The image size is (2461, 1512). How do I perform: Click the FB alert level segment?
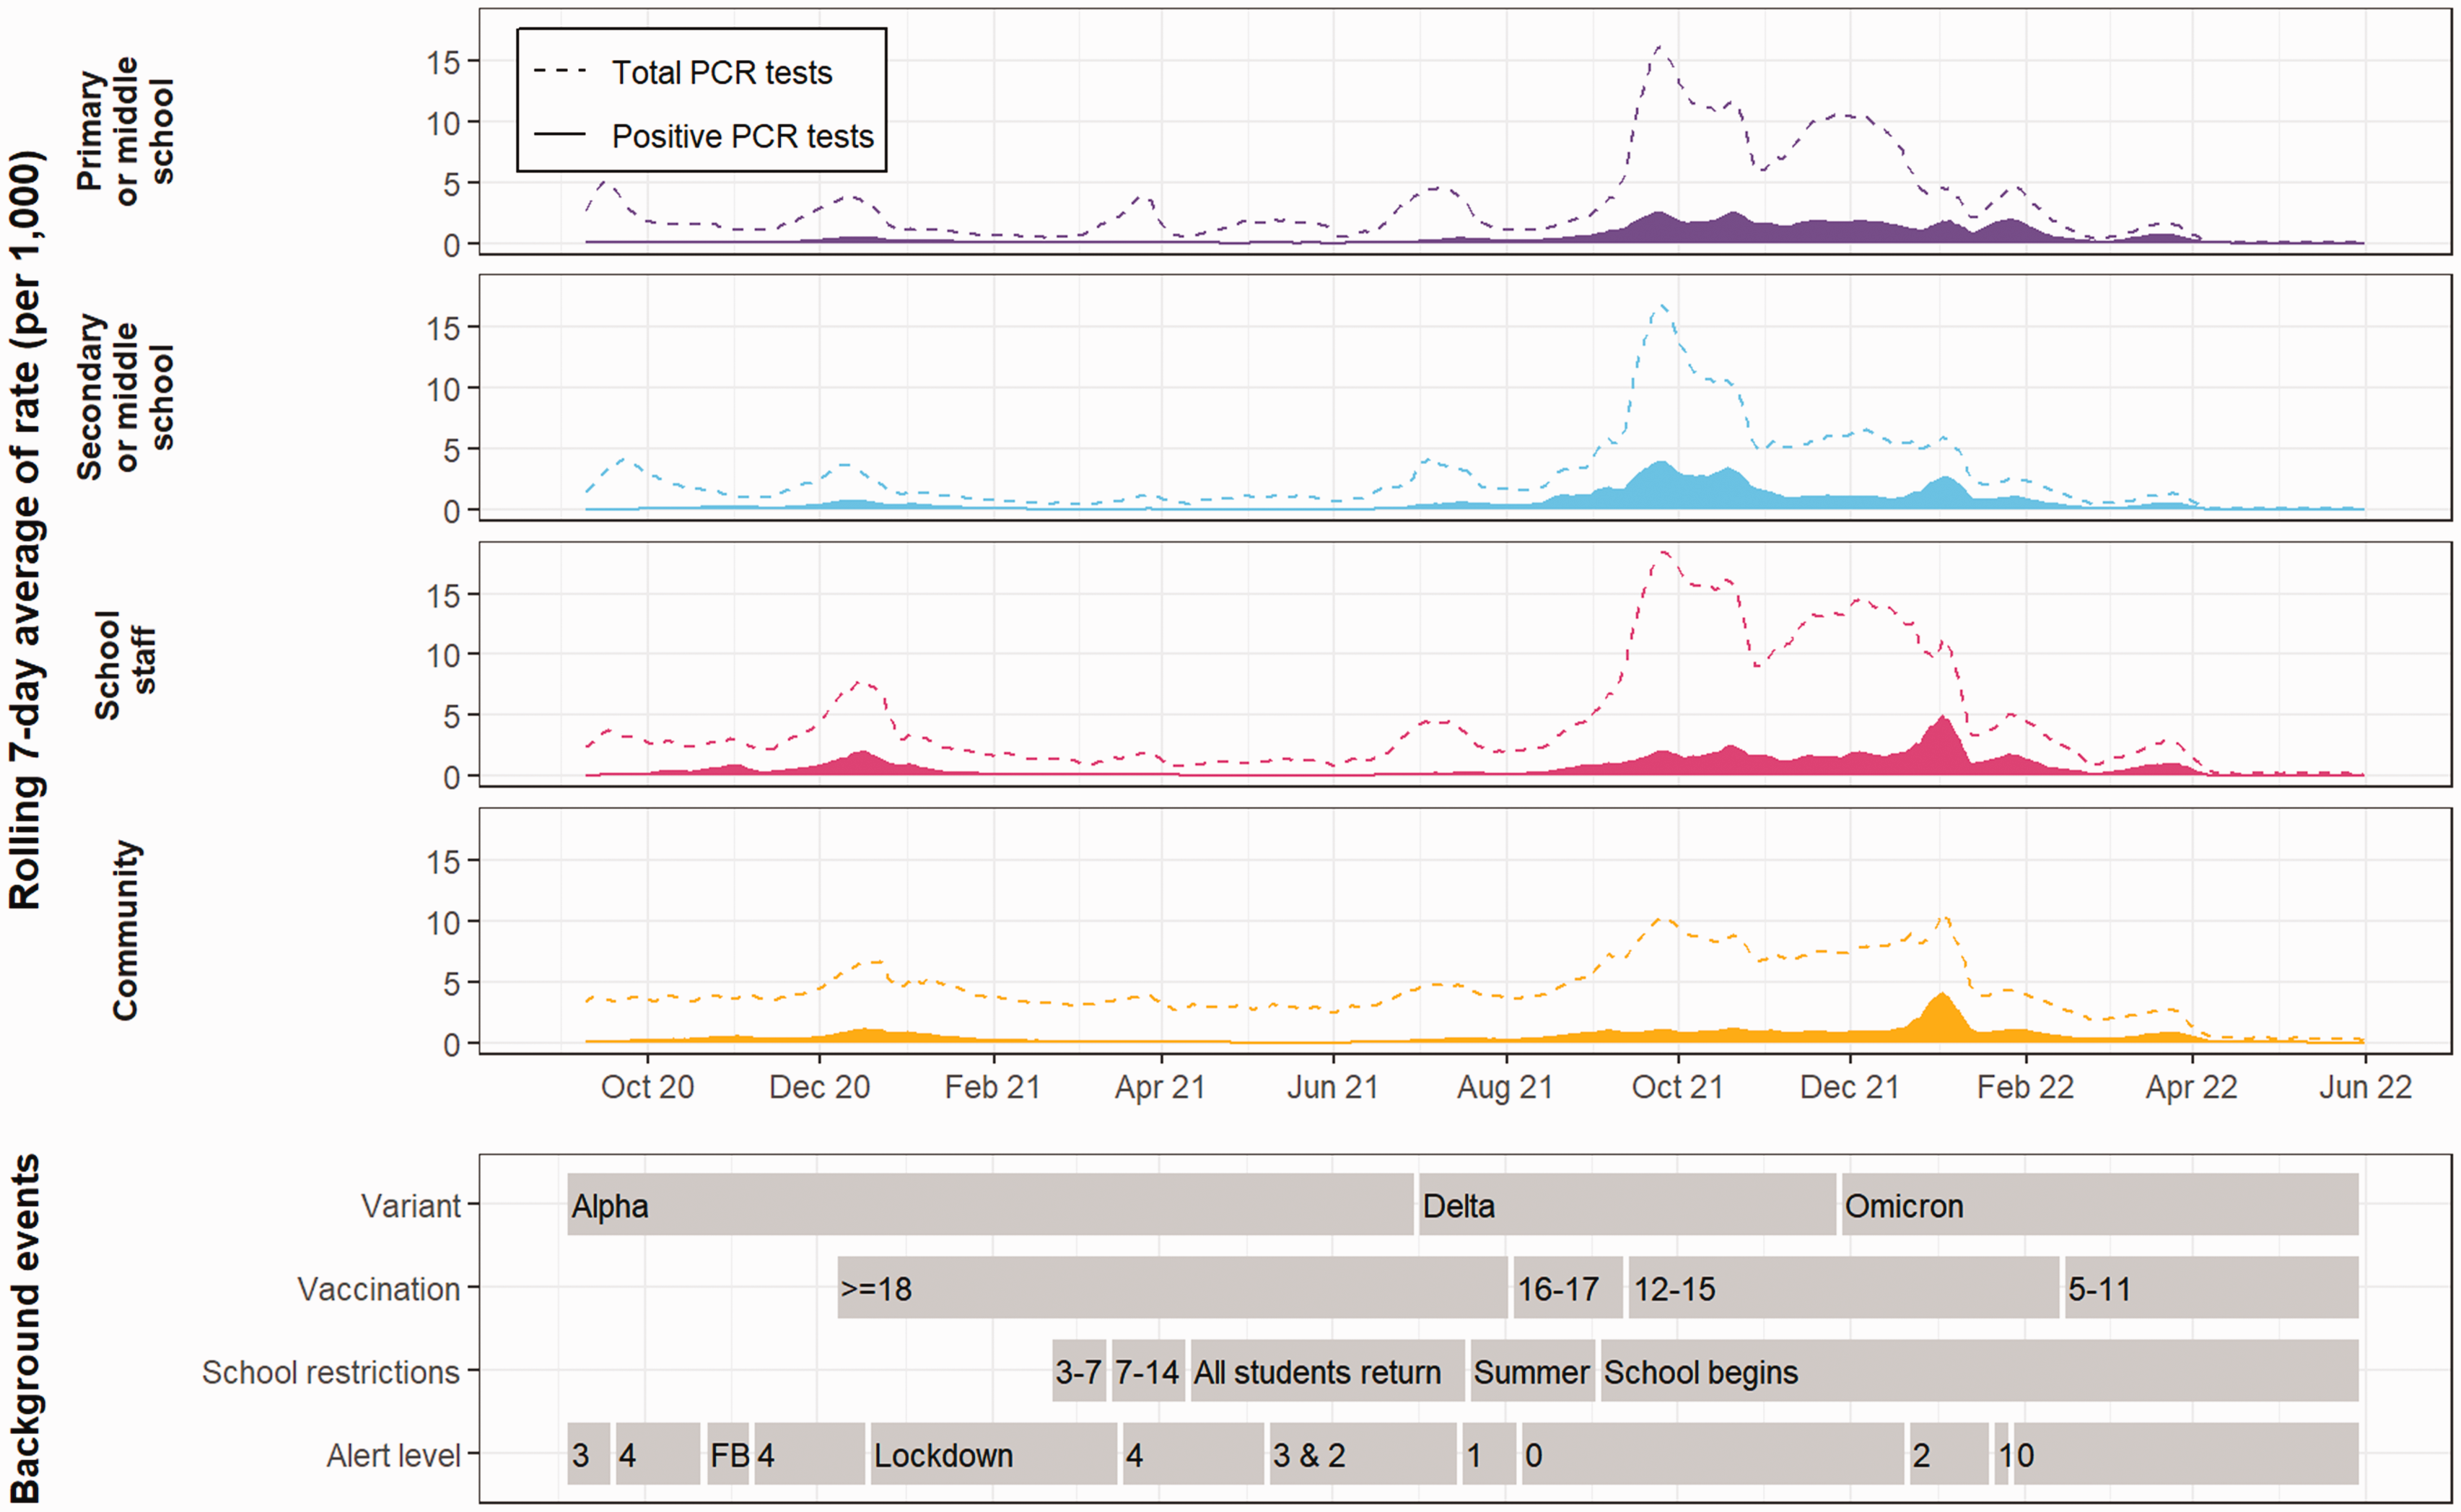pyautogui.click(x=728, y=1454)
